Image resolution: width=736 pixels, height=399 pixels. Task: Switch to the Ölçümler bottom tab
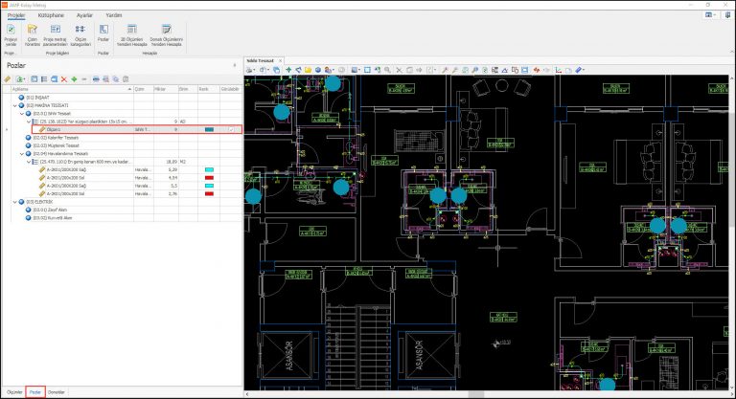13,392
